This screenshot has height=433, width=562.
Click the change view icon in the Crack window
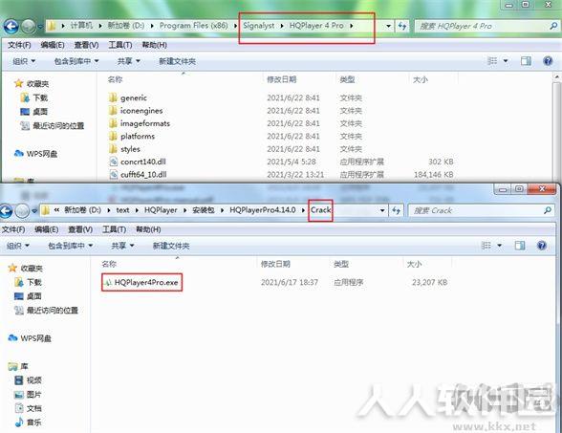486,246
